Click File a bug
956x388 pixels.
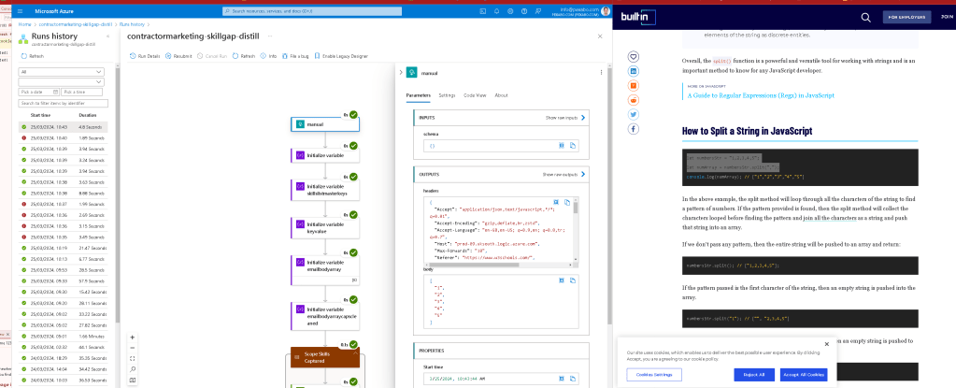(x=295, y=56)
